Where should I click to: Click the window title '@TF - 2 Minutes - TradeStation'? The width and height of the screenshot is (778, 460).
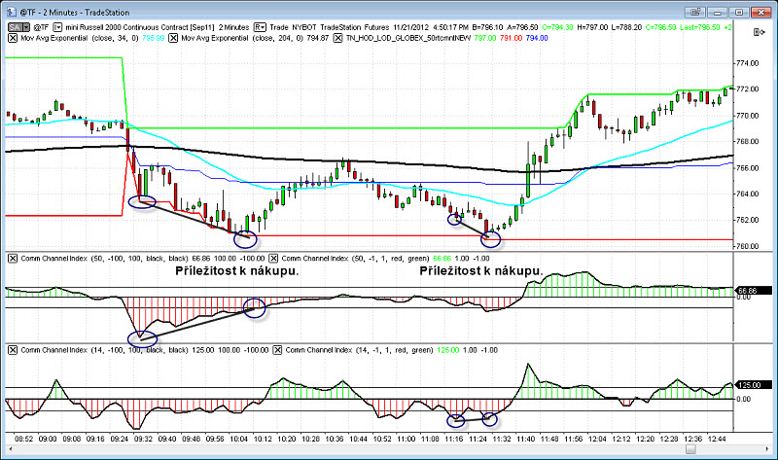click(x=75, y=12)
